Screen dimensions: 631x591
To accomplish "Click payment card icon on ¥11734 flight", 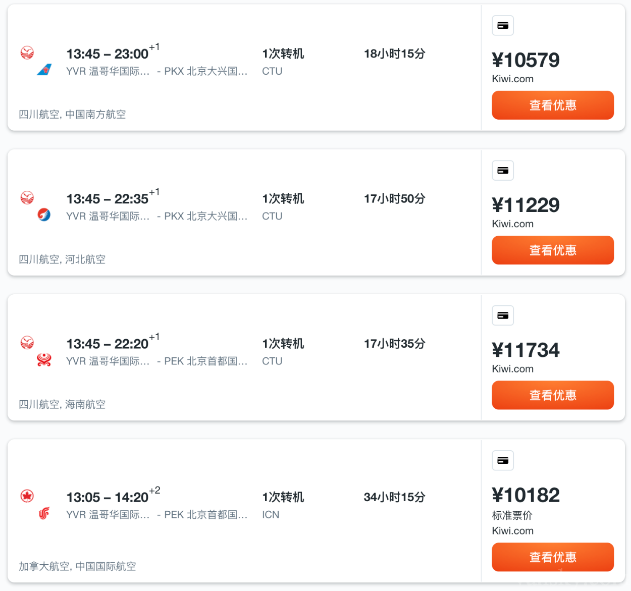I will pos(503,315).
